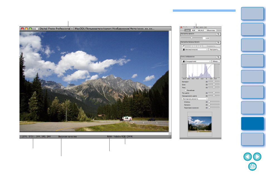Adjust the Тень slider
Viewport: 266px width, 188px height.
click(214, 88)
